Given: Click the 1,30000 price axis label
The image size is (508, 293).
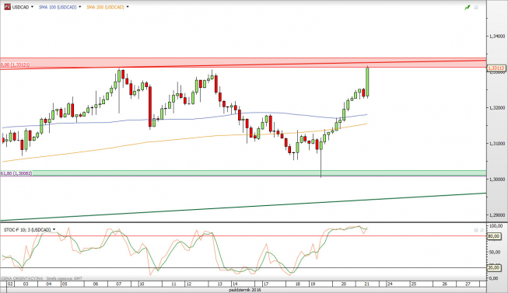Looking at the screenshot, I should tap(497, 179).
